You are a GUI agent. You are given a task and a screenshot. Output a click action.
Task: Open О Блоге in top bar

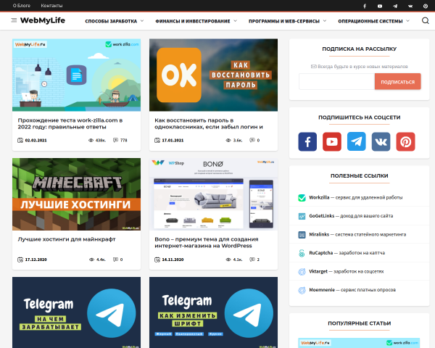point(21,6)
